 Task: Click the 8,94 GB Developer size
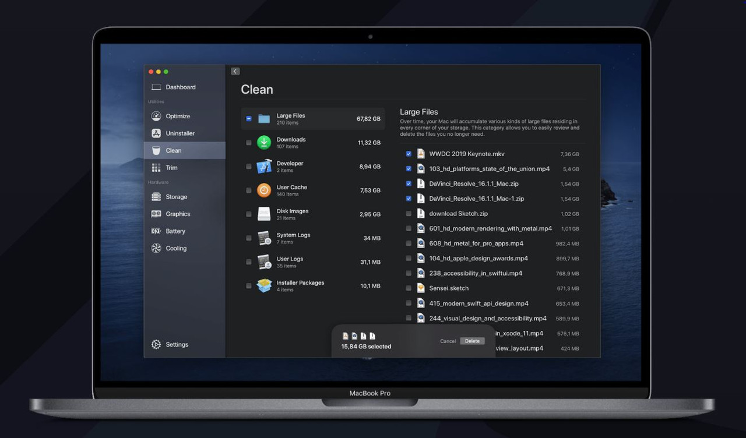(x=370, y=167)
